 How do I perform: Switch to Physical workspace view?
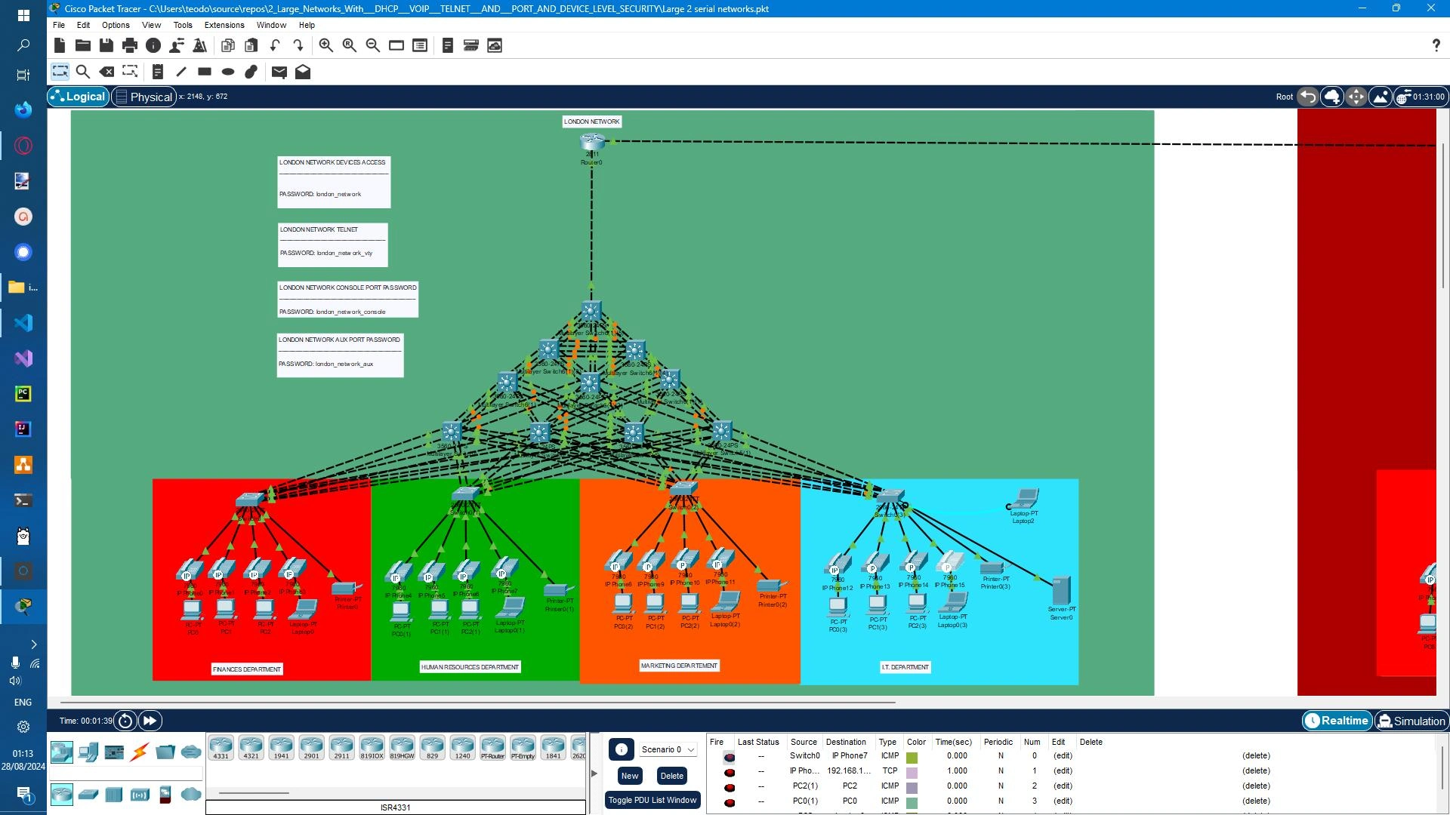(143, 97)
